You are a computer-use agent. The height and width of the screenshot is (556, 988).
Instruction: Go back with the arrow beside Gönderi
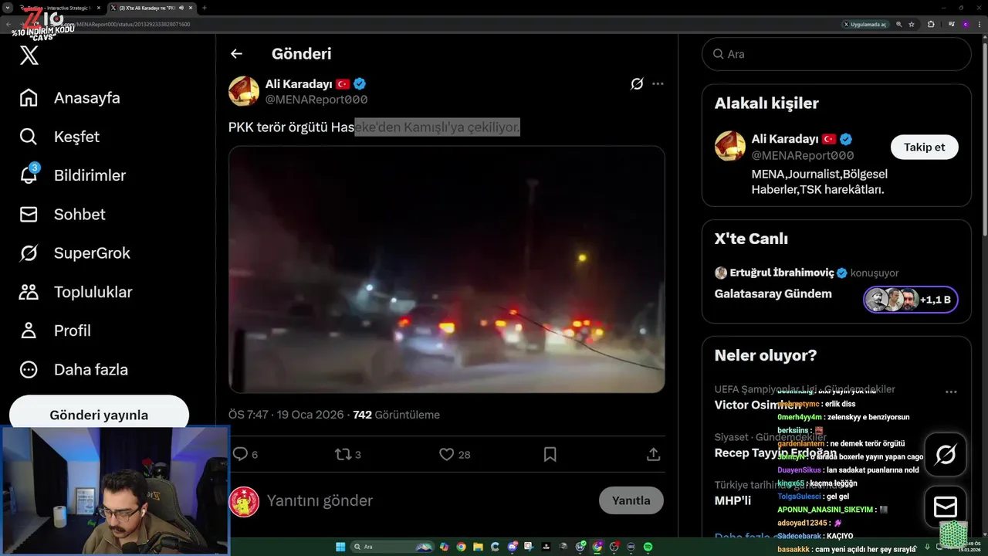tap(236, 54)
